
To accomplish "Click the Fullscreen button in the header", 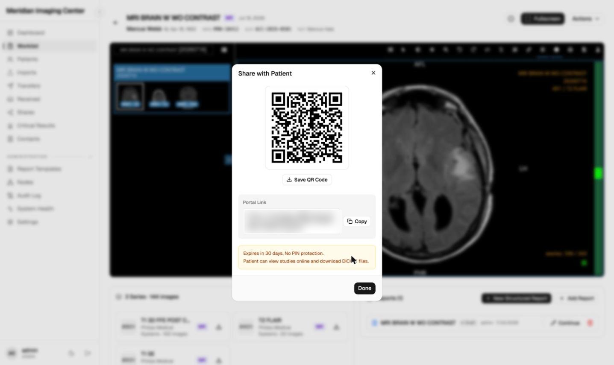I will point(543,19).
